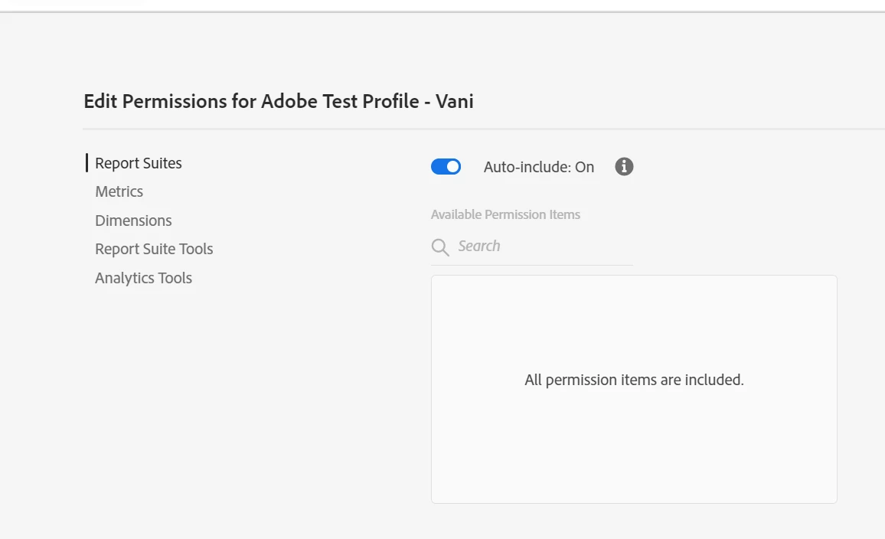This screenshot has height=539, width=885.
Task: Click the "Available Permission Items" label
Action: [505, 214]
